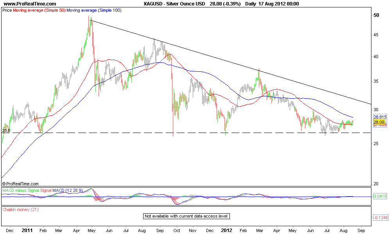Click the -0.1246 Chaikin value tag
391x234 pixels.
point(381,218)
